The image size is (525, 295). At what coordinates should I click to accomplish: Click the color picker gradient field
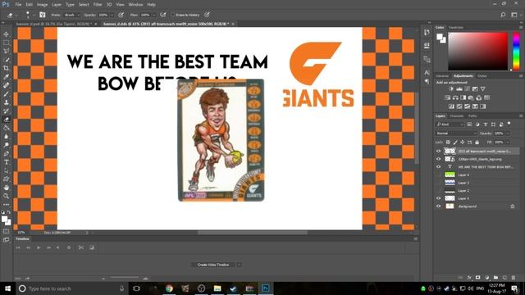(x=477, y=51)
